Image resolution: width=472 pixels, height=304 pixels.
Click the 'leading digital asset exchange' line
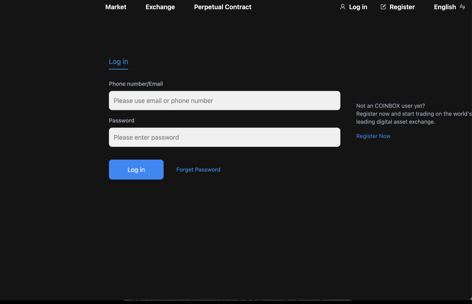[395, 122]
